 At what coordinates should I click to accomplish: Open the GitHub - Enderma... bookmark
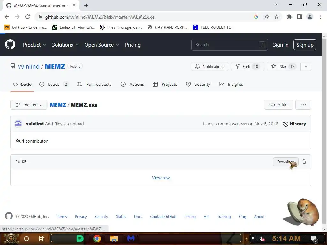click(x=26, y=27)
